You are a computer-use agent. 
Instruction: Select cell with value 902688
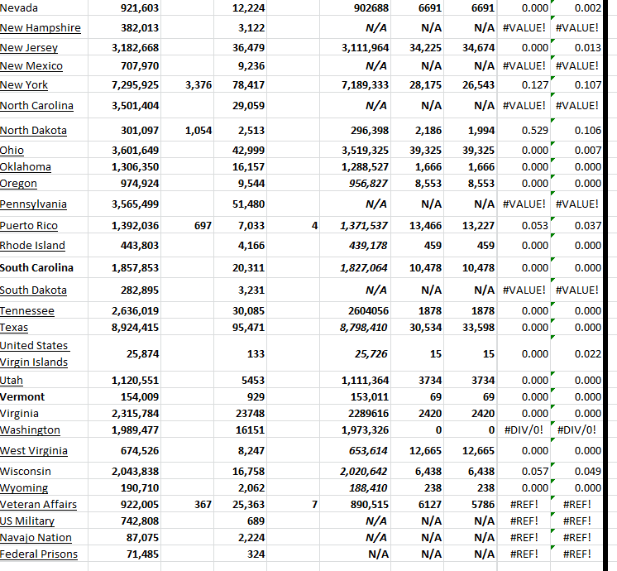click(356, 7)
